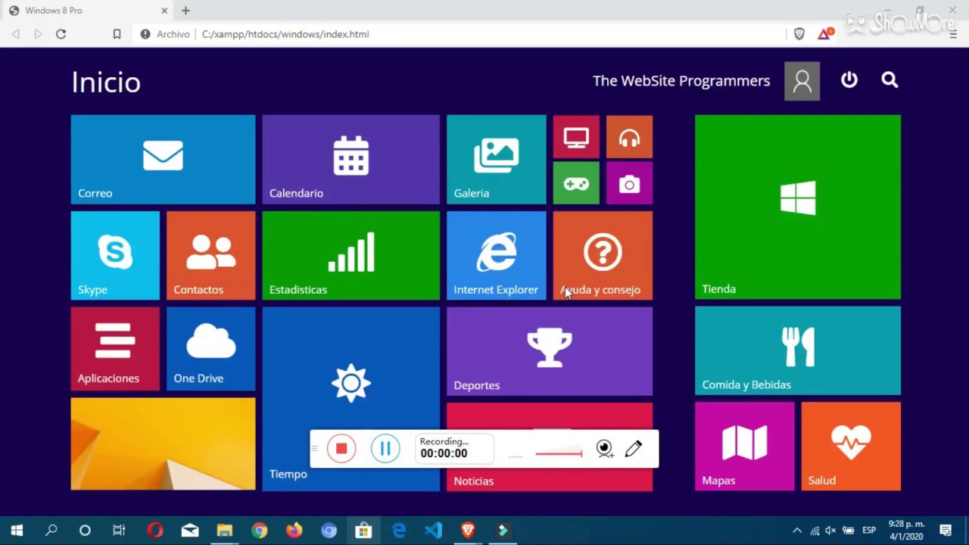Click the recording timer 00:00:00

click(x=444, y=453)
